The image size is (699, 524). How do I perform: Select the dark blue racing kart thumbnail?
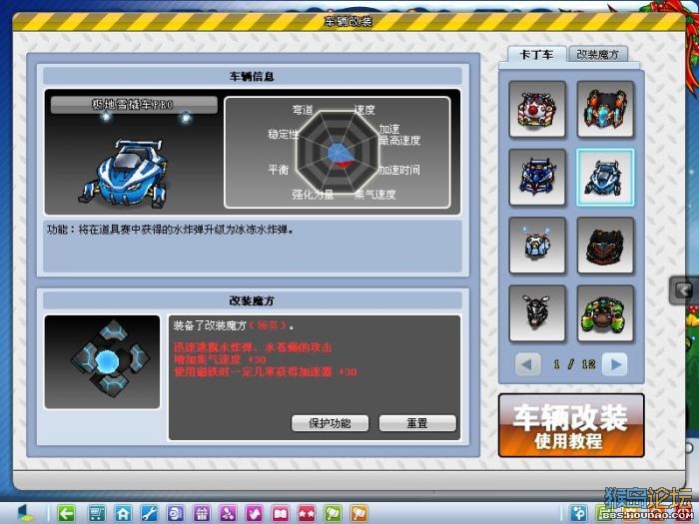(537, 178)
